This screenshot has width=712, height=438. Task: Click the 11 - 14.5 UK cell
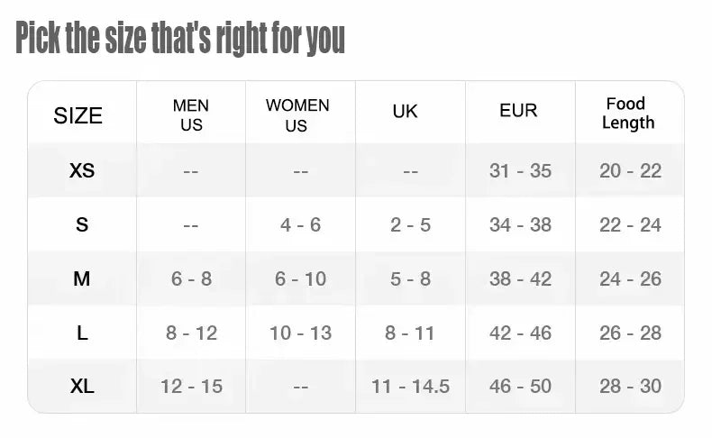(410, 387)
